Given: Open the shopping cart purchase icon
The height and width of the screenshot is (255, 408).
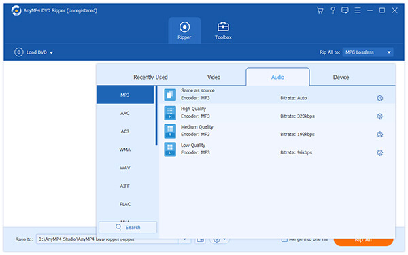Looking at the screenshot, I should coord(320,10).
